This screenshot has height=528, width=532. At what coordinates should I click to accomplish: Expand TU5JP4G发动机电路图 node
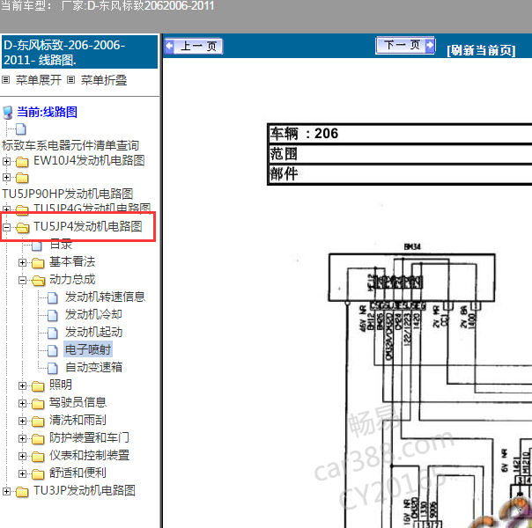[x=6, y=209]
